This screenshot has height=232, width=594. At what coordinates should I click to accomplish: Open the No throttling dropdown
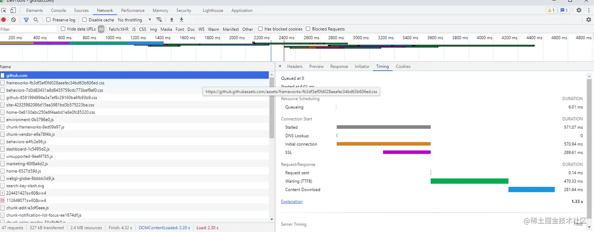point(134,20)
